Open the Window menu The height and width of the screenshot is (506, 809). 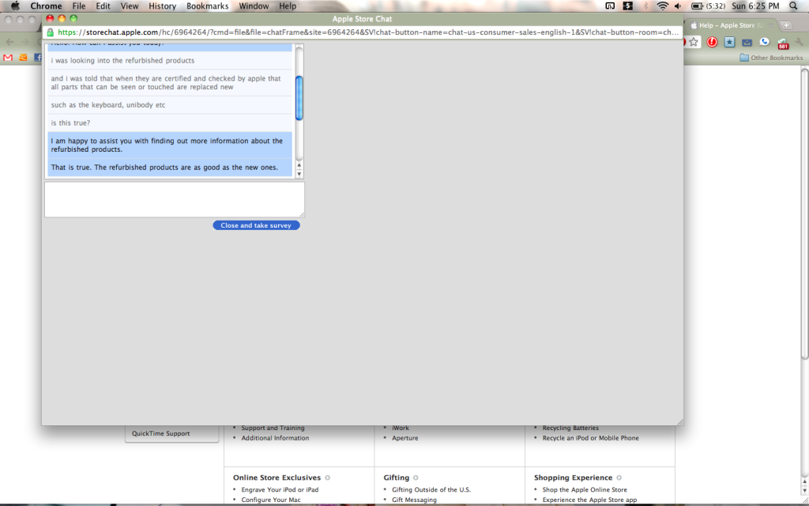click(254, 6)
